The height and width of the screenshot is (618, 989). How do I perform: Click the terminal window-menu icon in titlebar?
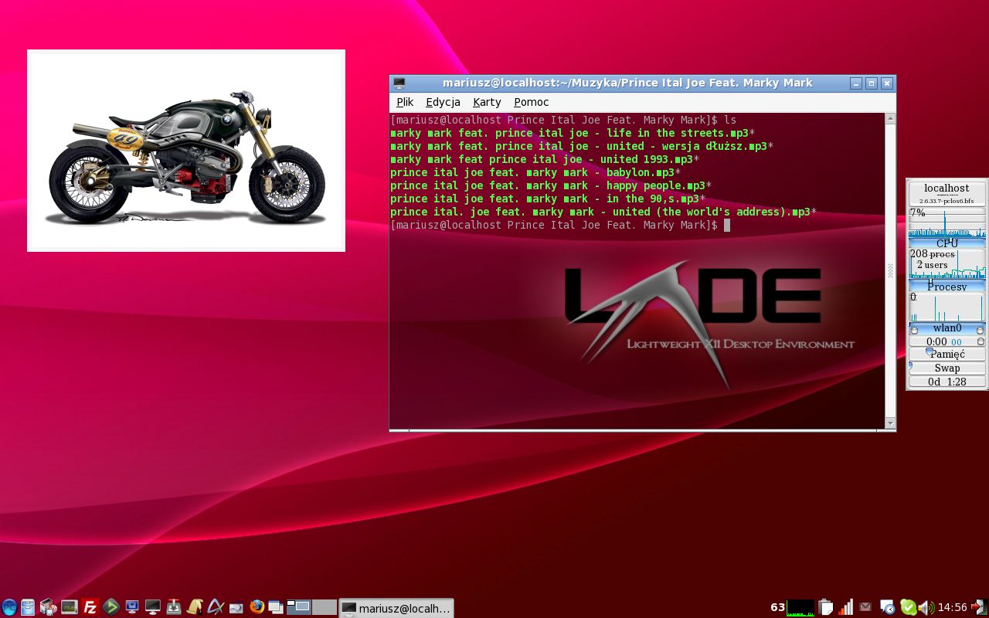[399, 83]
